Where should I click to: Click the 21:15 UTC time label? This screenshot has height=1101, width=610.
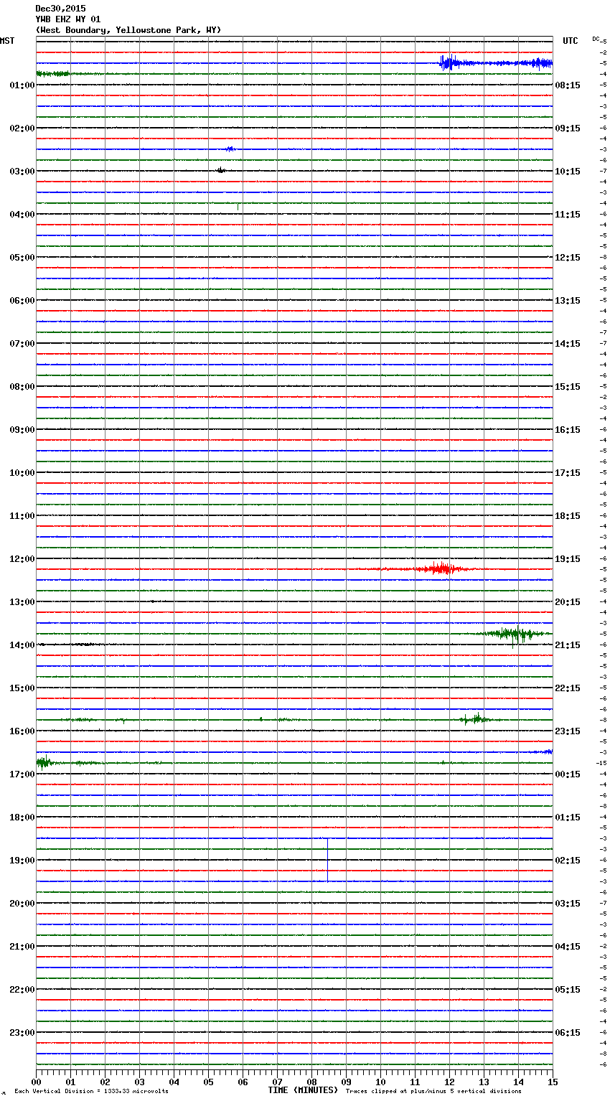coord(568,645)
